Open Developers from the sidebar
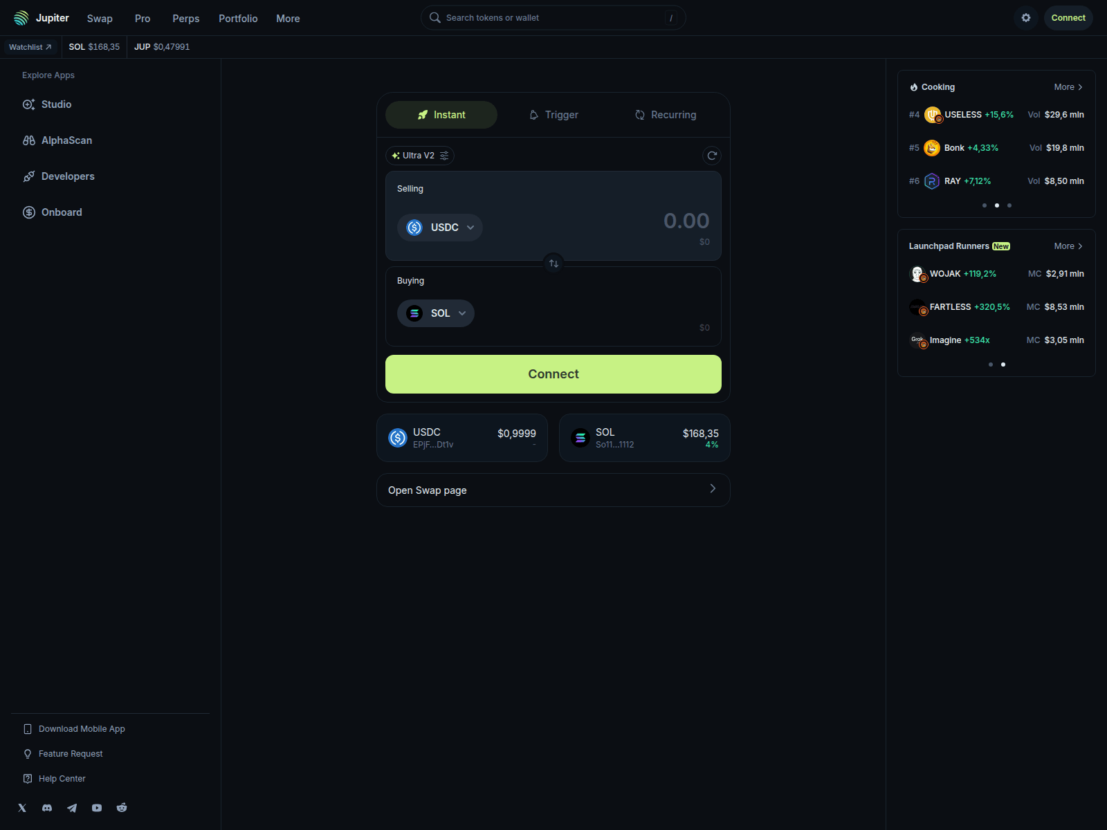This screenshot has height=830, width=1107. (x=59, y=176)
